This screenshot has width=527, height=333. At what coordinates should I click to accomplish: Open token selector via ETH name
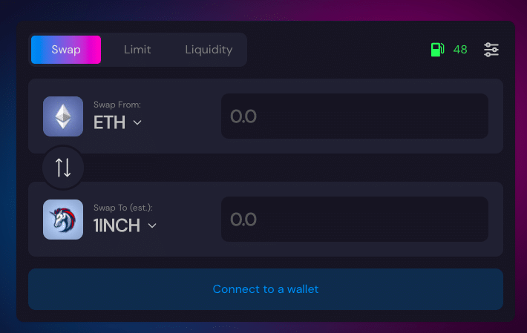point(109,123)
